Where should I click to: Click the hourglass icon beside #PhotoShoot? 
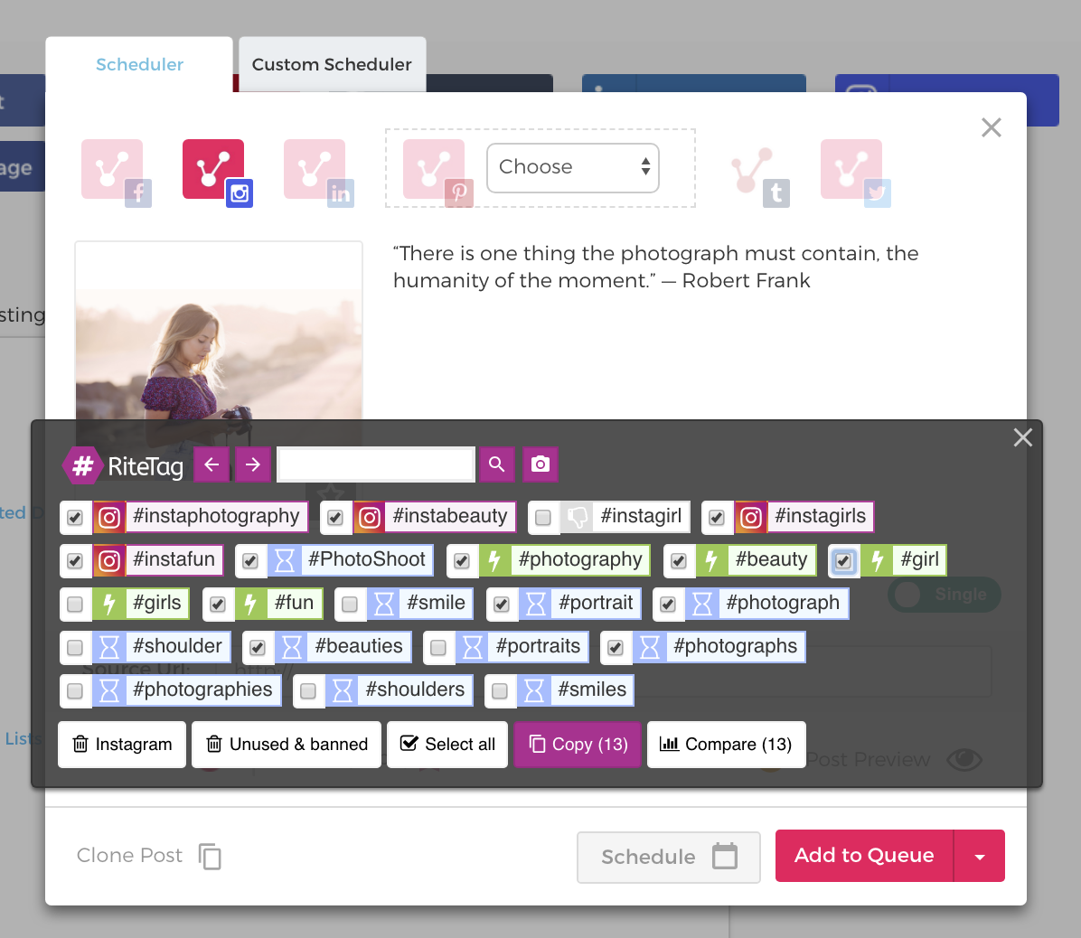(285, 561)
